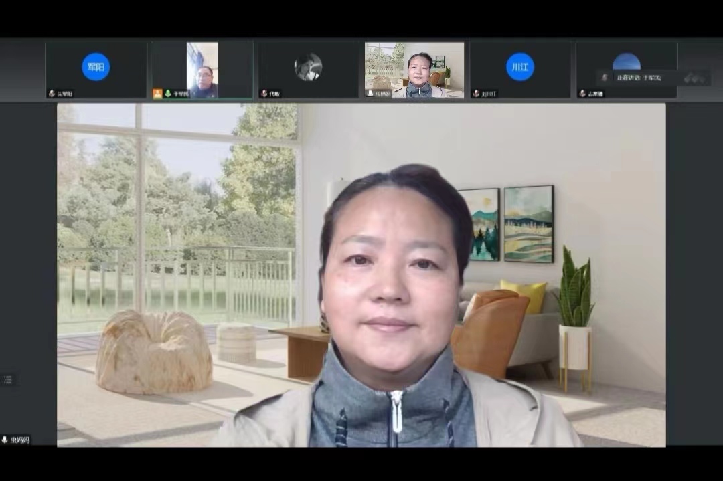Click muted microphone icon under 军阳 tile

[51, 94]
